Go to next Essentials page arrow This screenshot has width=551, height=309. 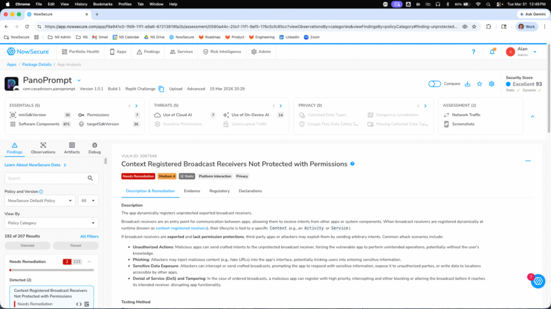click(x=137, y=106)
